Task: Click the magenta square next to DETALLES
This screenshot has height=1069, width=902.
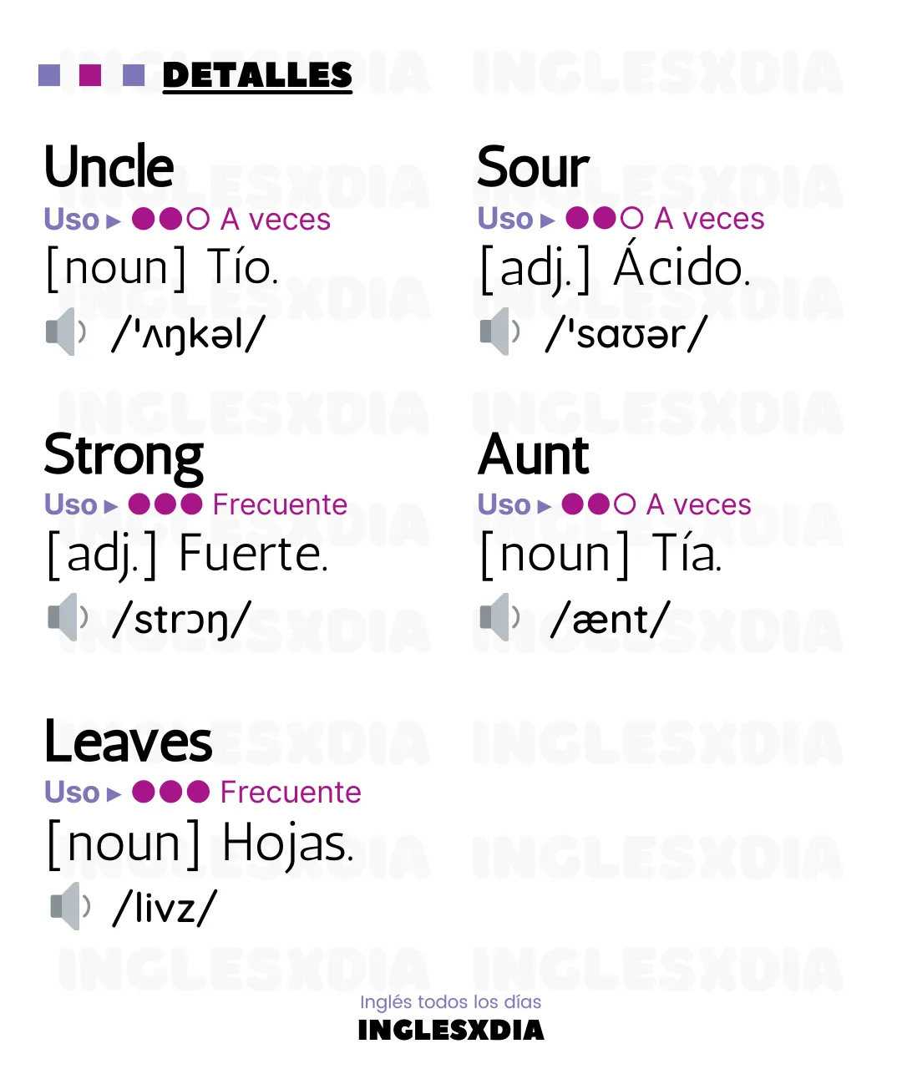Action: click(90, 75)
